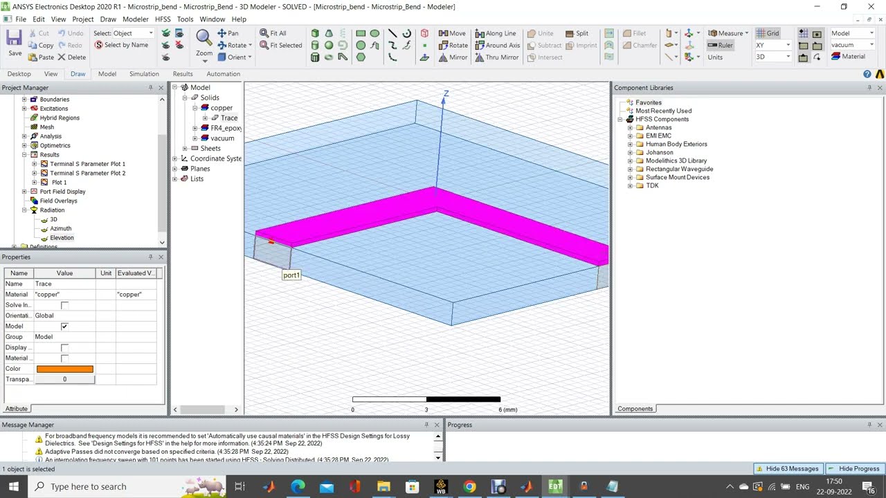
Task: Click the Delete tool
Action: pos(71,57)
